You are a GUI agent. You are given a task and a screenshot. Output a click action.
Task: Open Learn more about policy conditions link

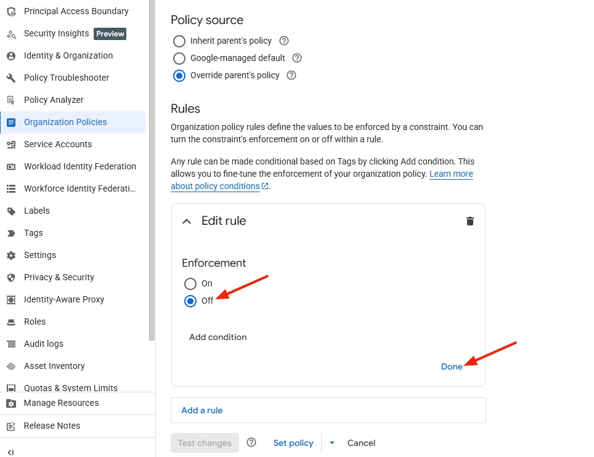451,174
